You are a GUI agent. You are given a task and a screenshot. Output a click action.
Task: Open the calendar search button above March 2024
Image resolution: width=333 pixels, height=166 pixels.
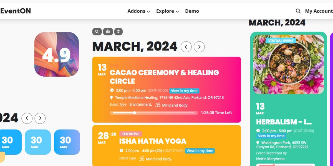point(97,32)
